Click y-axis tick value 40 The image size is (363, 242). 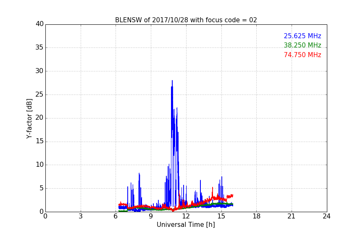tap(39, 24)
